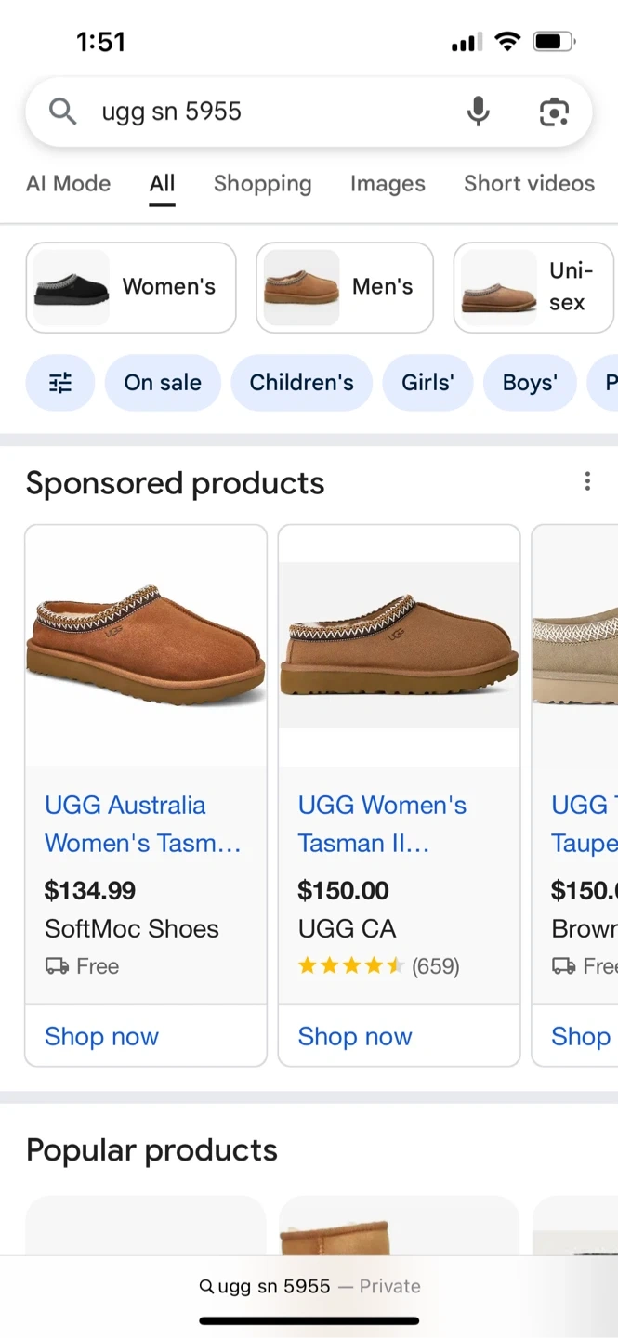Screen dimensions: 618x1338
Task: Toggle the Girls' filter chip
Action: coord(427,383)
